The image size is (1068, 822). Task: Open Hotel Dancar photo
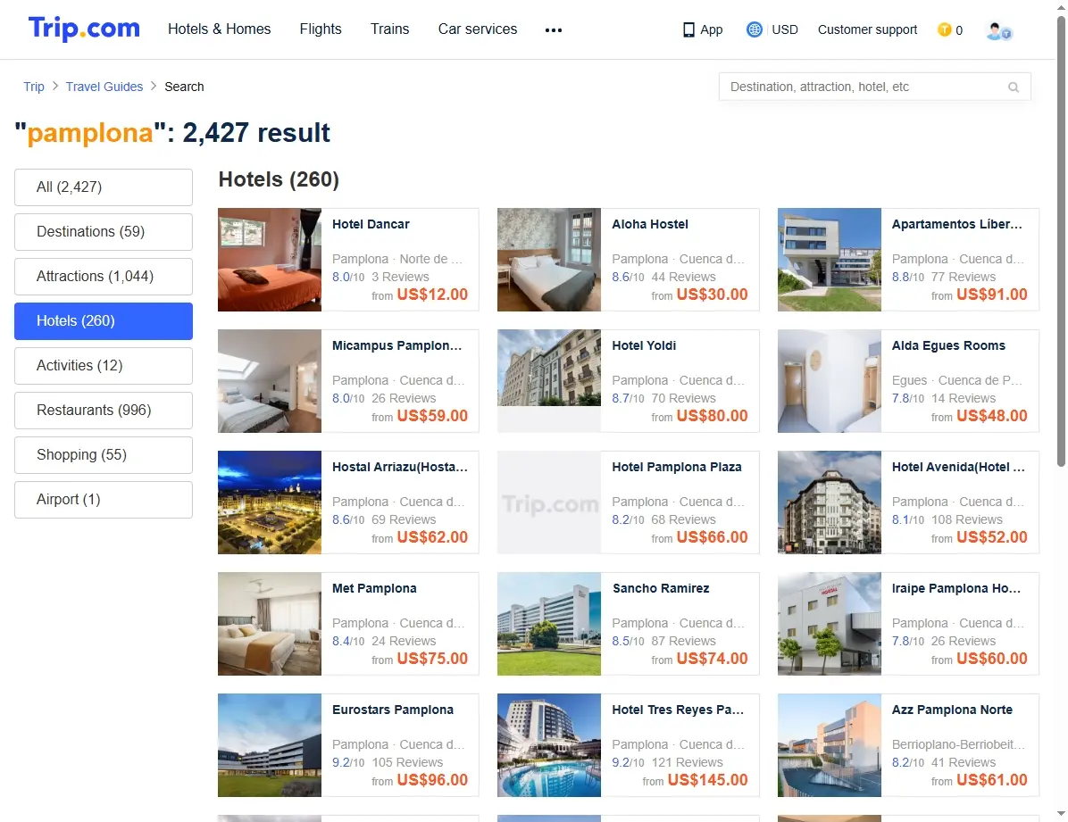[270, 260]
